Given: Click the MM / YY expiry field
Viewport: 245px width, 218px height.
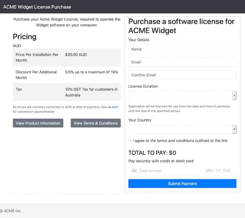Looking at the screenshot, I should [x=213, y=171].
